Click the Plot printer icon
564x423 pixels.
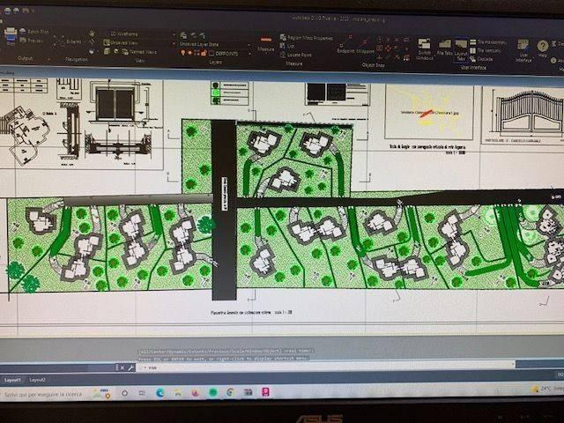[10, 37]
